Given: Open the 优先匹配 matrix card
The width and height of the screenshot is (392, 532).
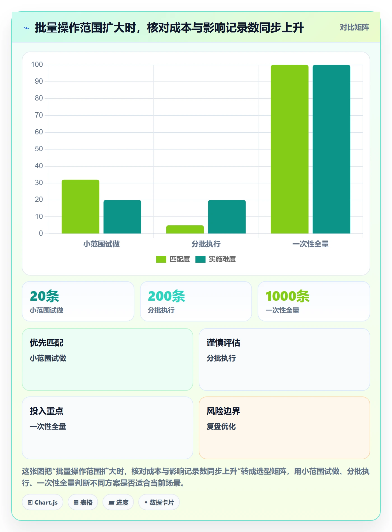Looking at the screenshot, I should [x=108, y=360].
